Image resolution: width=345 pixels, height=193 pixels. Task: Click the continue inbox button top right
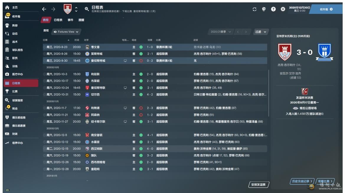click(328, 9)
